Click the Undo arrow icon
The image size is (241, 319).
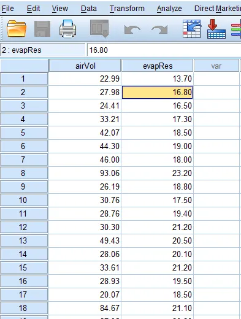tap(132, 29)
